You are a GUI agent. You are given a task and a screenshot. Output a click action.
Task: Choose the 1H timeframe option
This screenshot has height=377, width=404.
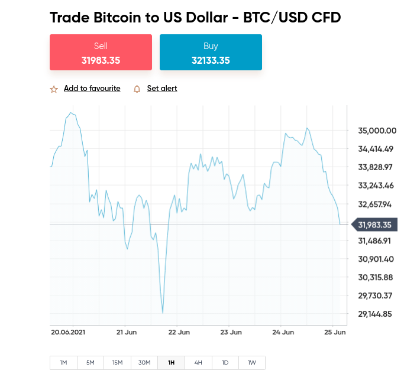(x=171, y=363)
